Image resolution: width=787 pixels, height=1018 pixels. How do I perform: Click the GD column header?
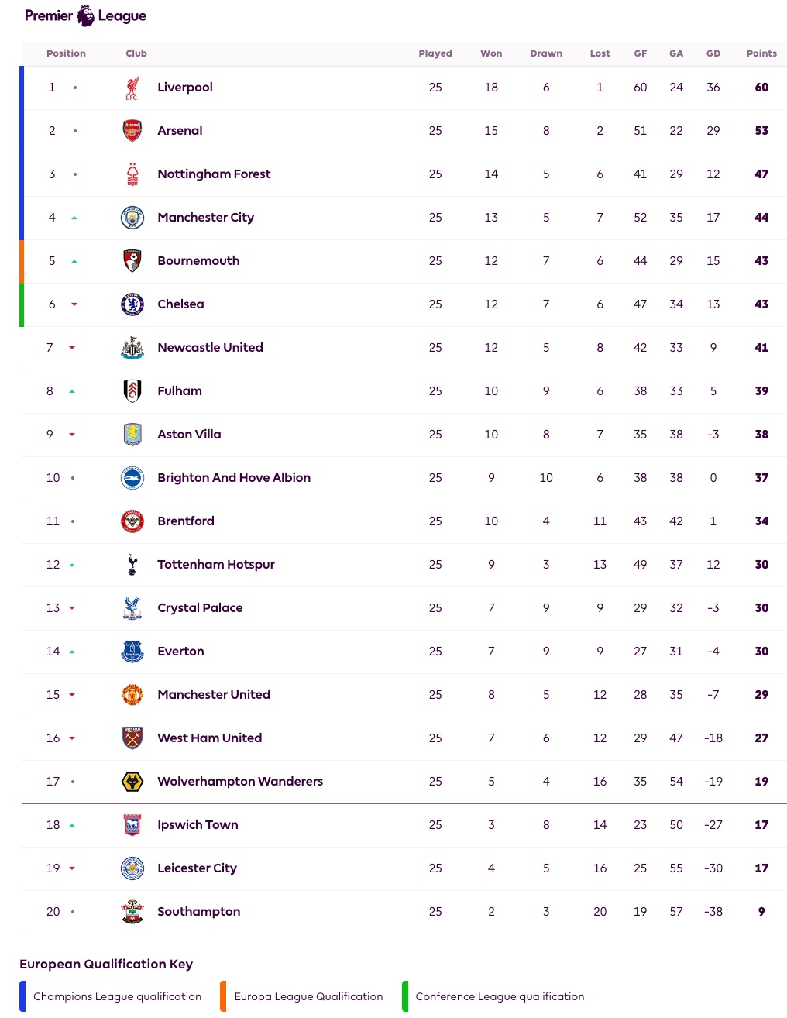[713, 53]
